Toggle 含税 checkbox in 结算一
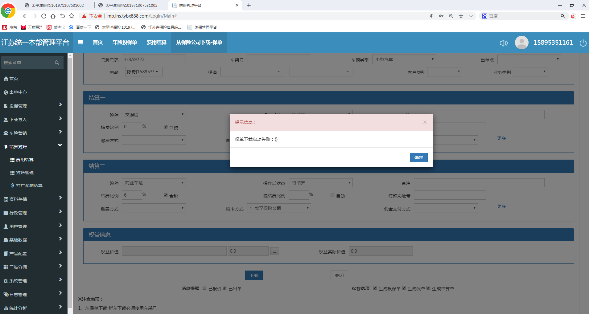Screen dimensions: 589x314 166,127
